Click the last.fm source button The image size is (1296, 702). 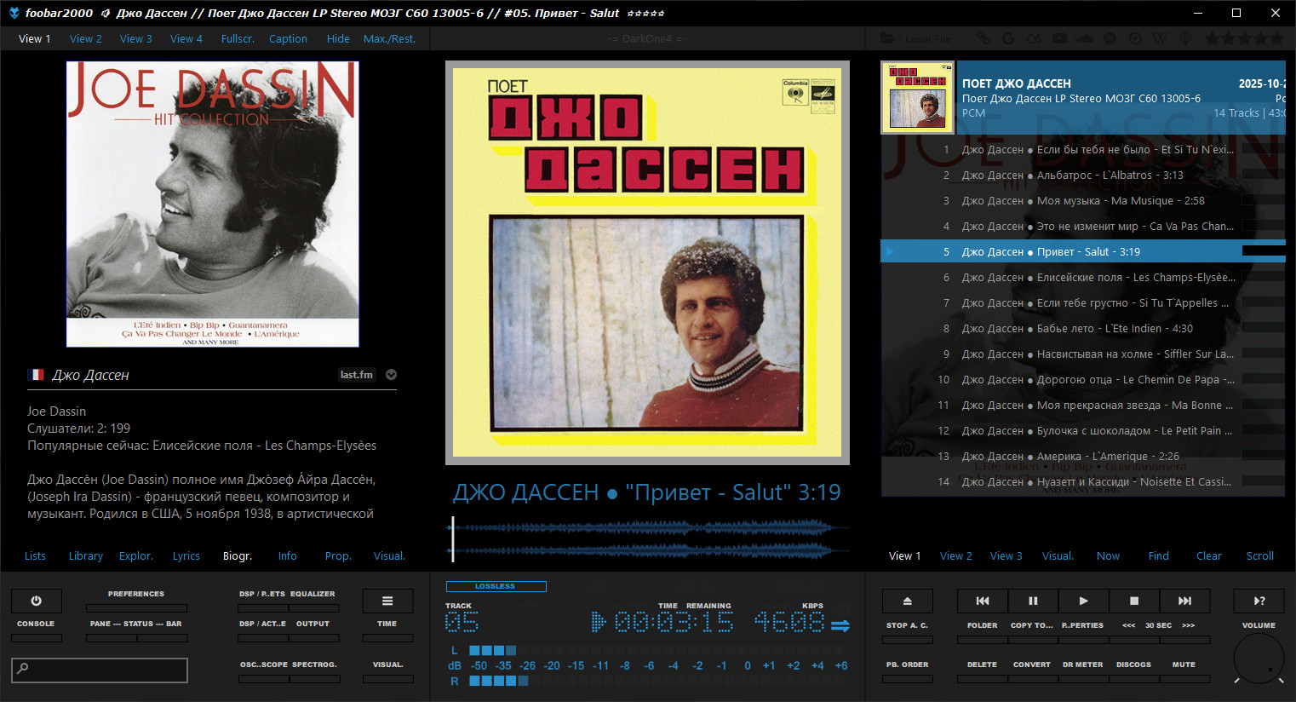(356, 375)
